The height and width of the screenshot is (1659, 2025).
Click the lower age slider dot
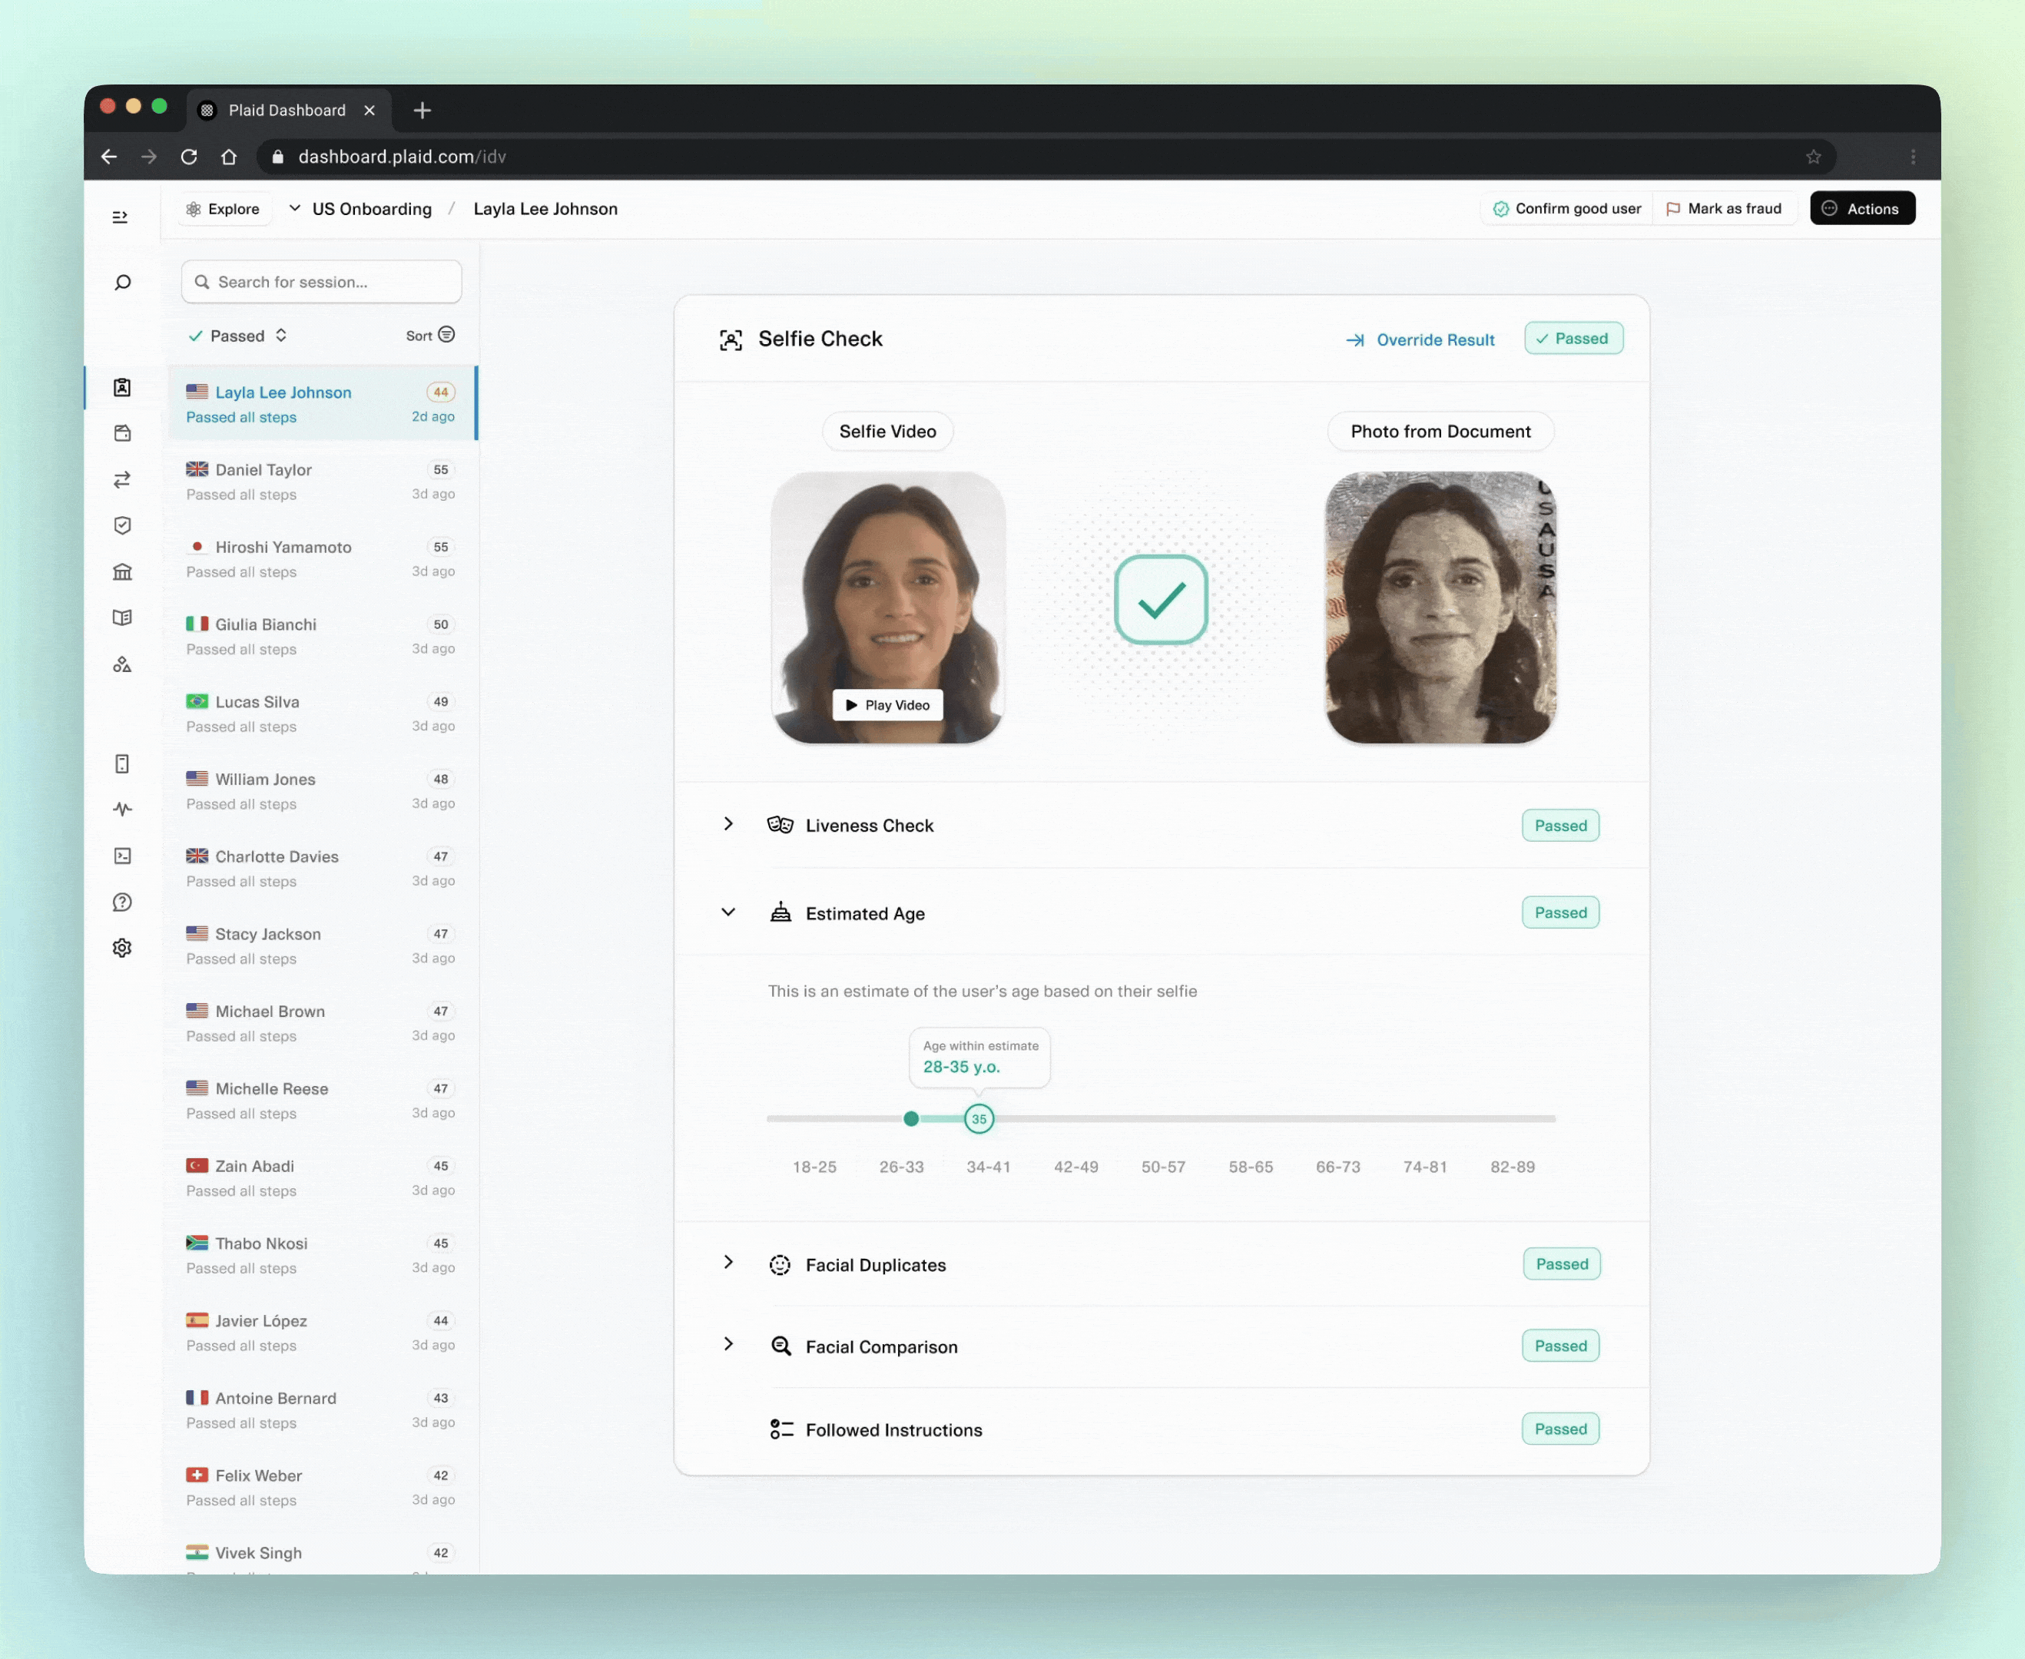(911, 1119)
